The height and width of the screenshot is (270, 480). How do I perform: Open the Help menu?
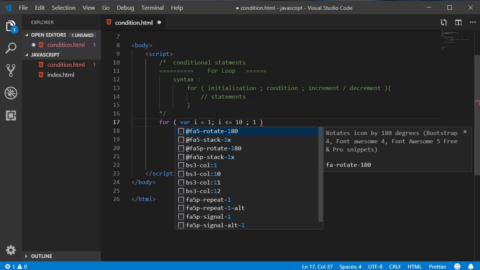(x=177, y=7)
